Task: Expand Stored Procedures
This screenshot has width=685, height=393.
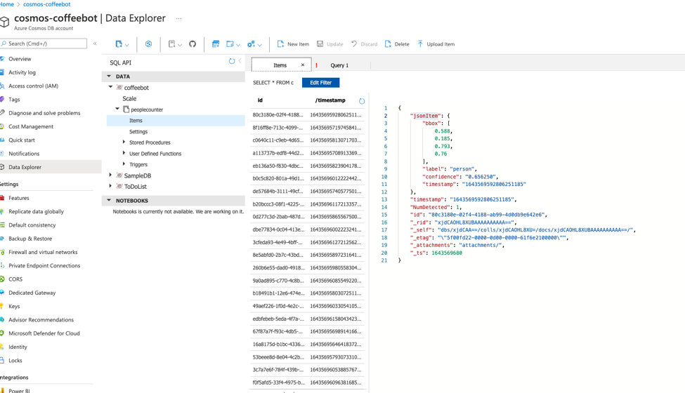Action: click(x=124, y=142)
